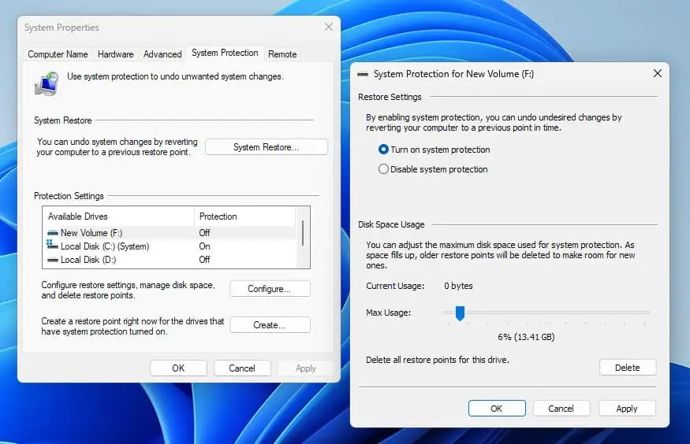Click Create... to make a restore point
The width and height of the screenshot is (690, 444).
270,325
